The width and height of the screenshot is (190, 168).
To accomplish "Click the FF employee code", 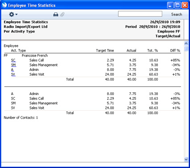I will (x=6, y=56).
